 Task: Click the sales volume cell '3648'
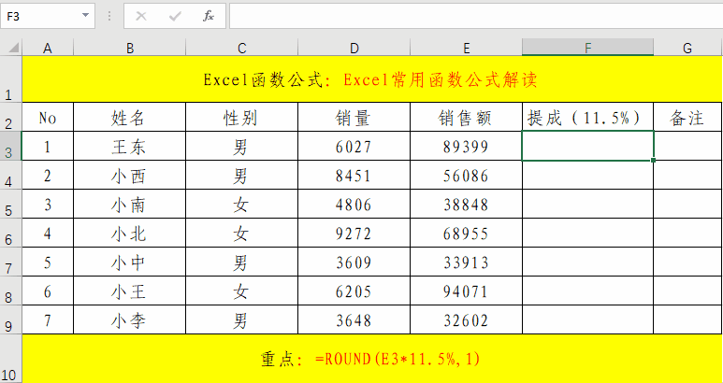(x=354, y=320)
